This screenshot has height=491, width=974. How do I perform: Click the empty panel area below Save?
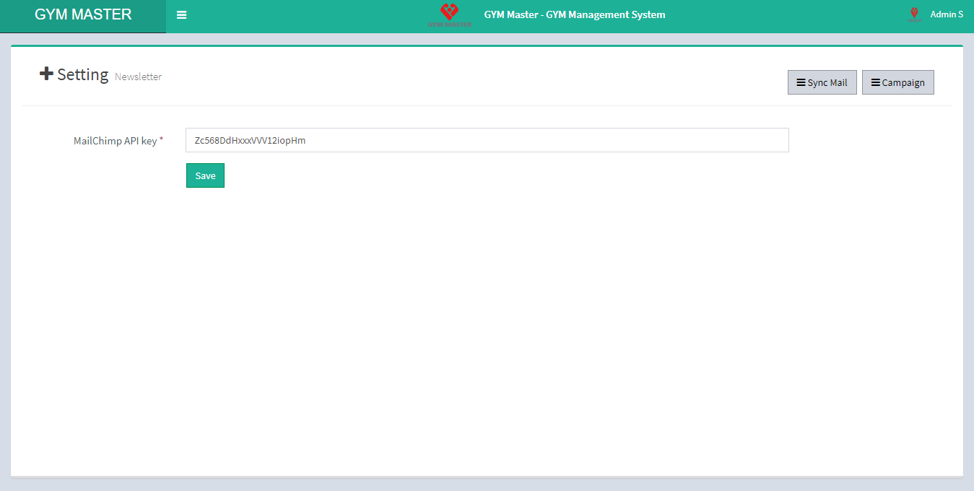487,325
